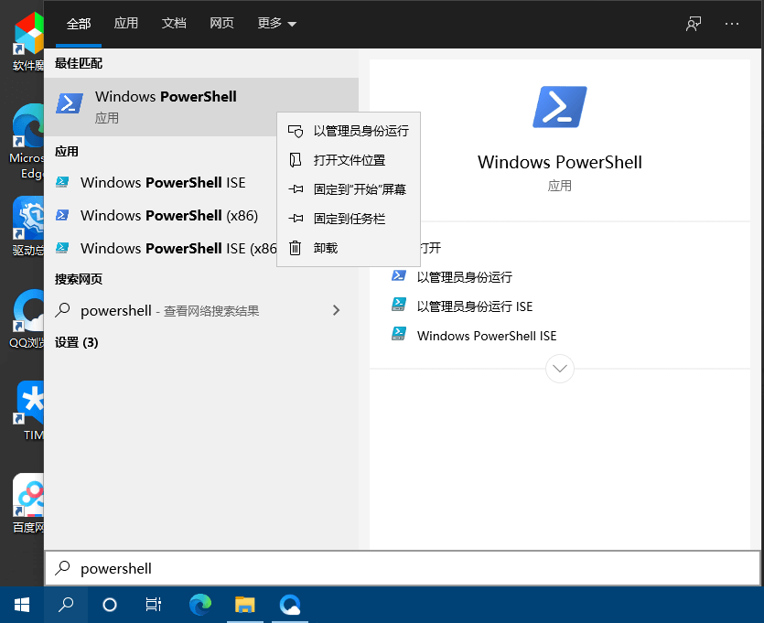764x623 pixels.
Task: Click the Windows PowerShell ISE icon in apps list
Action: click(64, 182)
